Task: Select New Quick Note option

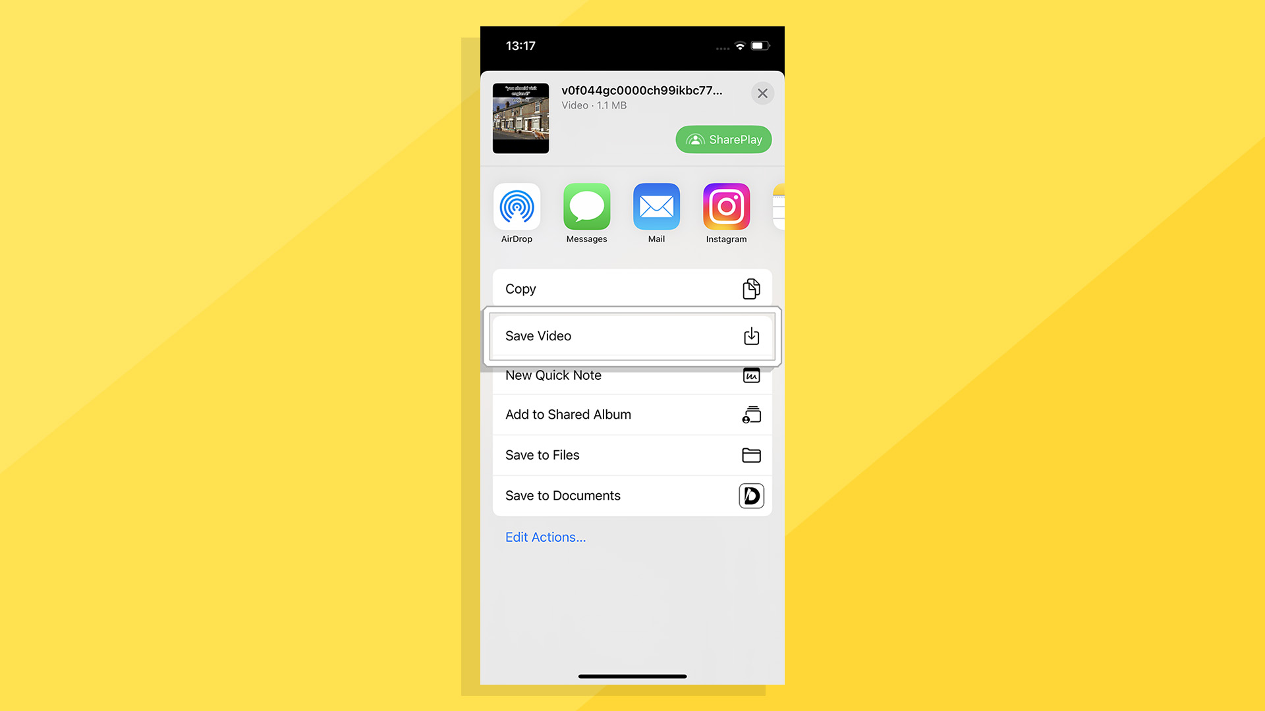Action: click(632, 375)
